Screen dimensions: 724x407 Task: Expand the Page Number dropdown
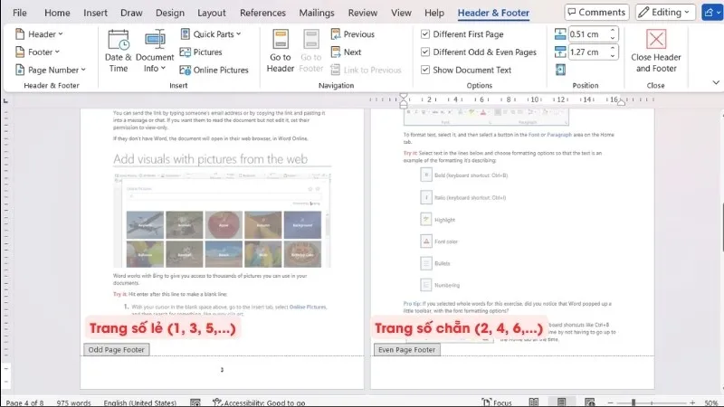coord(52,70)
